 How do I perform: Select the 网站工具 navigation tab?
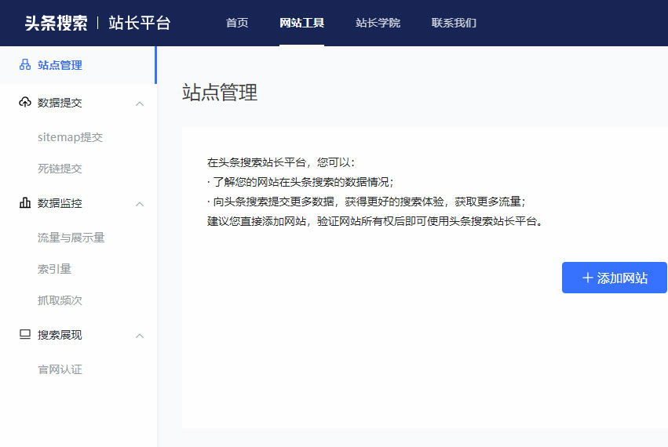pos(301,23)
